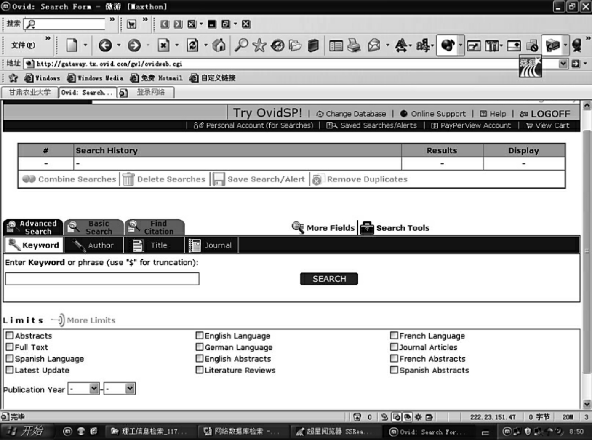The width and height of the screenshot is (592, 440).
Task: Click the next tab arrow icon in the top toolbar
Action: click(x=178, y=24)
